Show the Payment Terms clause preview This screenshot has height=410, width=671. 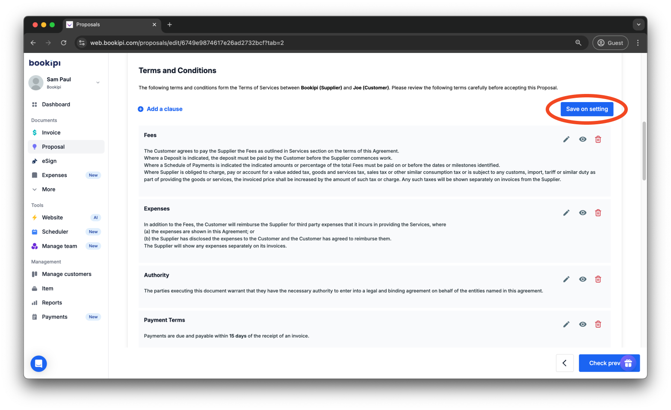(x=582, y=324)
